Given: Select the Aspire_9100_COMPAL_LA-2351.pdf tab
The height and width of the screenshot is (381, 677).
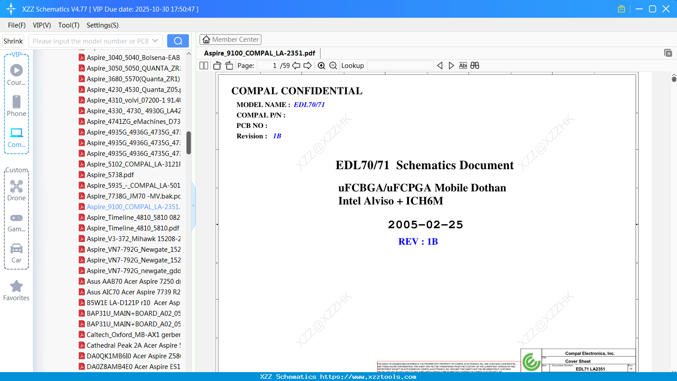Looking at the screenshot, I should pyautogui.click(x=260, y=53).
